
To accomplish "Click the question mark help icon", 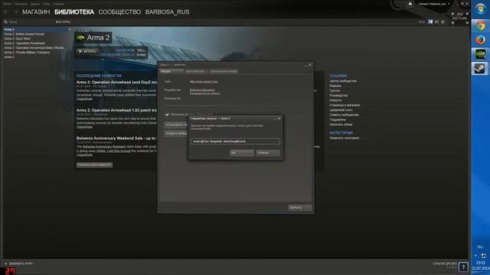I will coord(463,267).
